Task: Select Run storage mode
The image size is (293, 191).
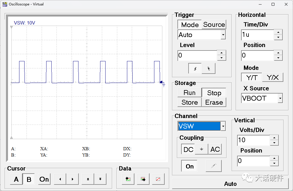Action: tap(189, 93)
